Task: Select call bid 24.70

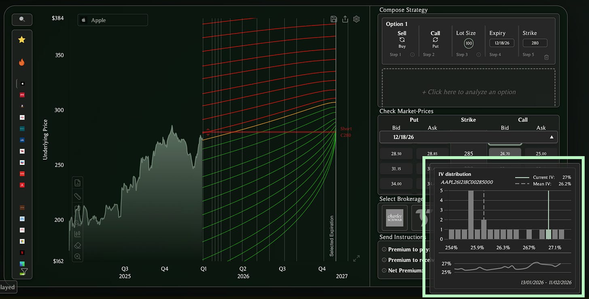Action: (x=505, y=154)
